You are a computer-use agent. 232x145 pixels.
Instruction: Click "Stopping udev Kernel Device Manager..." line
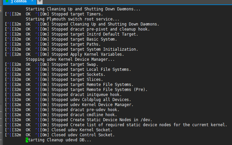(70, 59)
